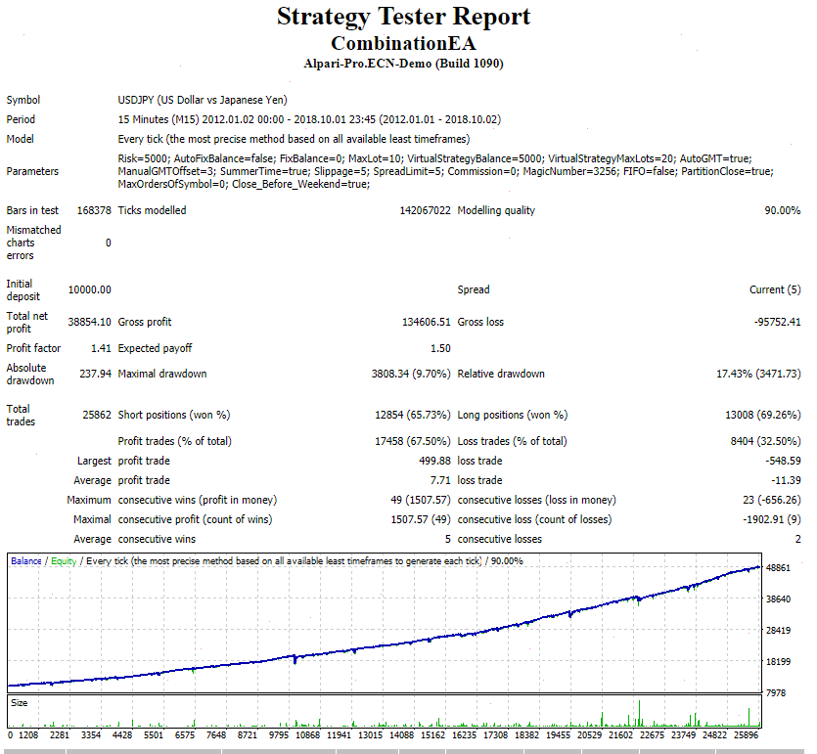The height and width of the screenshot is (754, 817).
Task: Click Gross loss value -95752.41
Action: 777,322
